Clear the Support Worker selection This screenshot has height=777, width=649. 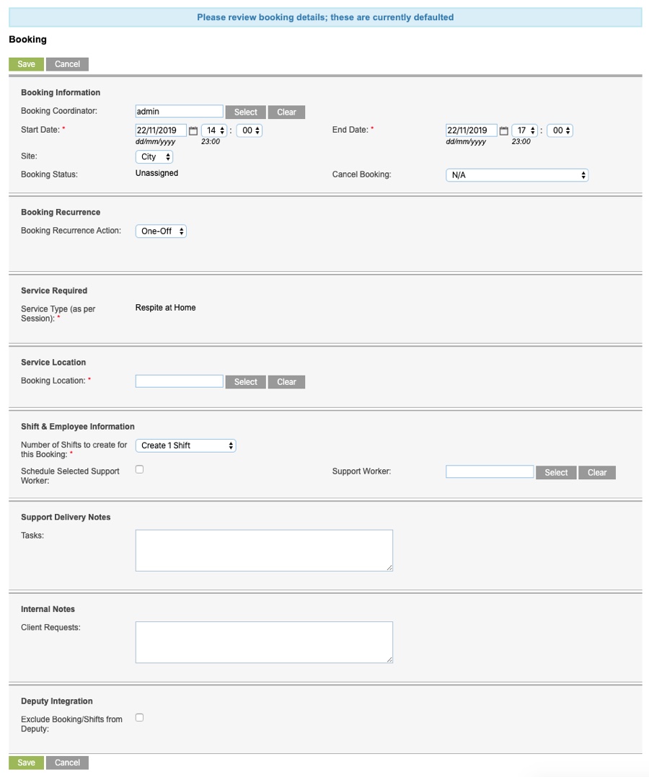click(x=597, y=472)
